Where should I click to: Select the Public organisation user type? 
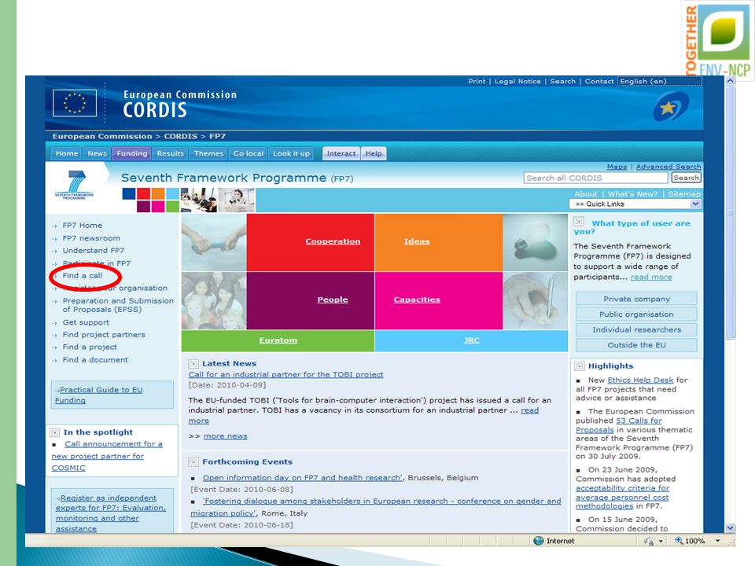pyautogui.click(x=636, y=314)
